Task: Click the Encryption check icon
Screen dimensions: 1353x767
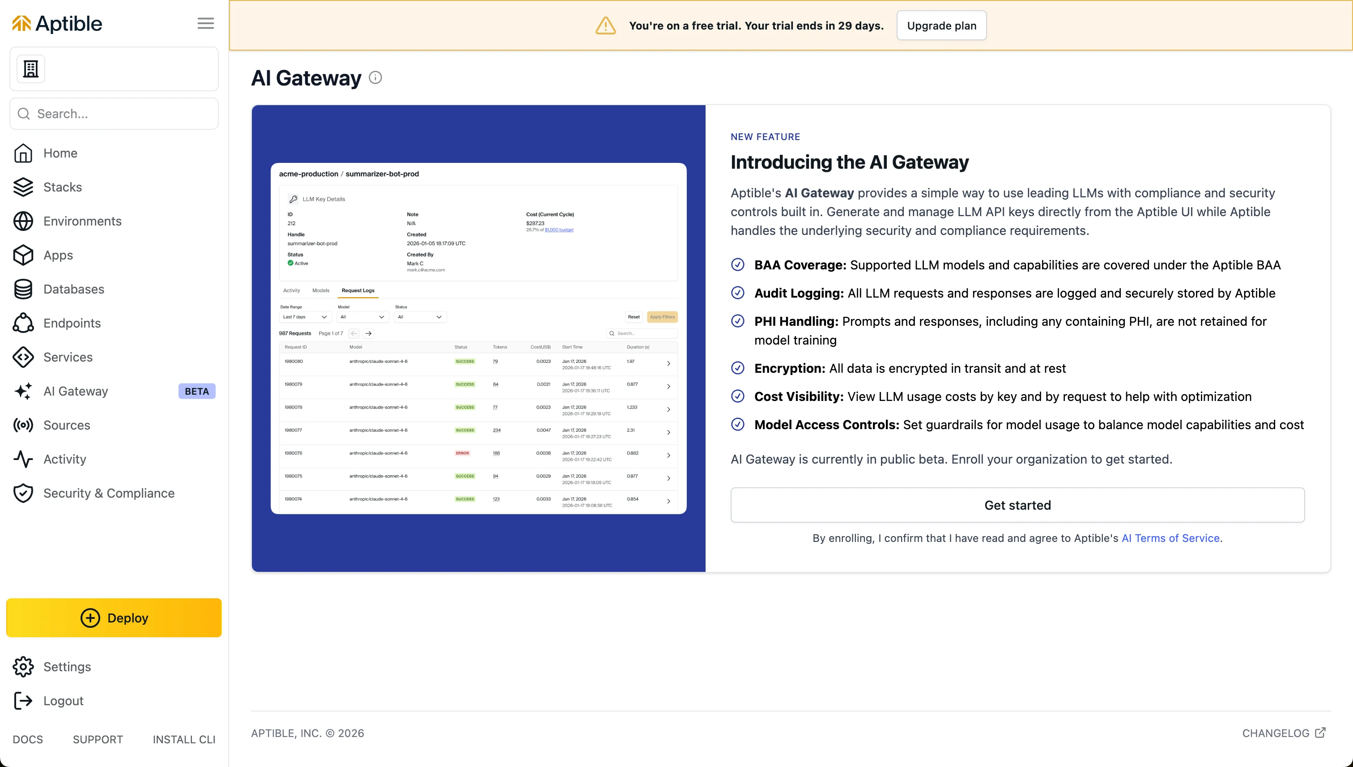Action: click(738, 368)
